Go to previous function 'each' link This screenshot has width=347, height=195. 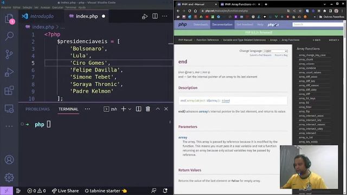tap(317, 40)
